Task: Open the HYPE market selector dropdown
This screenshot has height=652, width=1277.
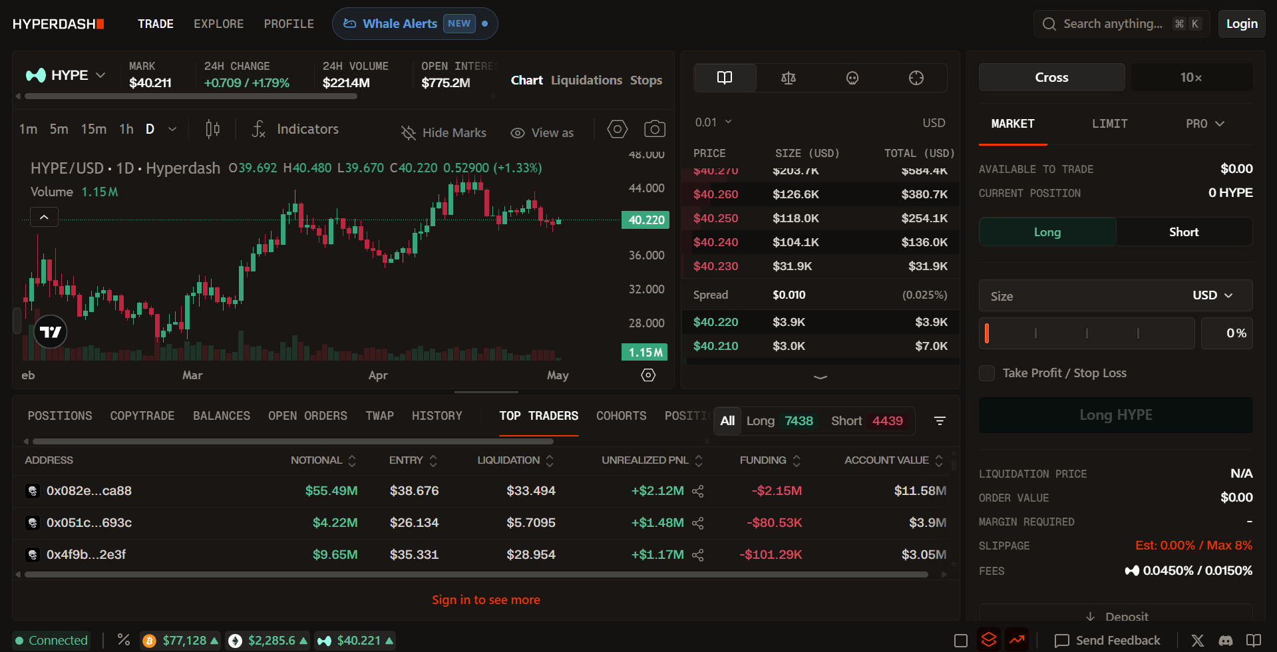Action: [x=65, y=75]
